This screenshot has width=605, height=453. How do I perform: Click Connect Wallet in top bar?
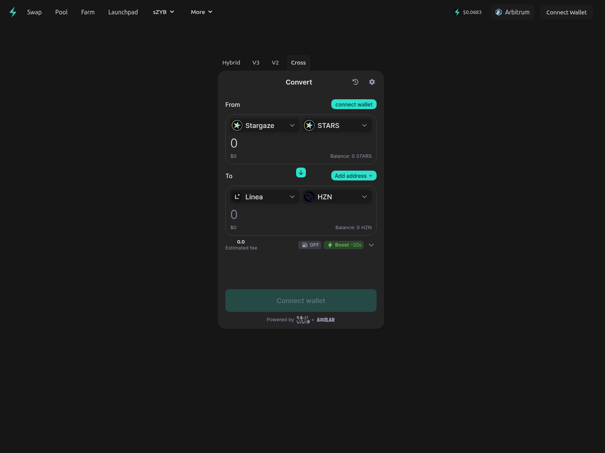pyautogui.click(x=566, y=12)
